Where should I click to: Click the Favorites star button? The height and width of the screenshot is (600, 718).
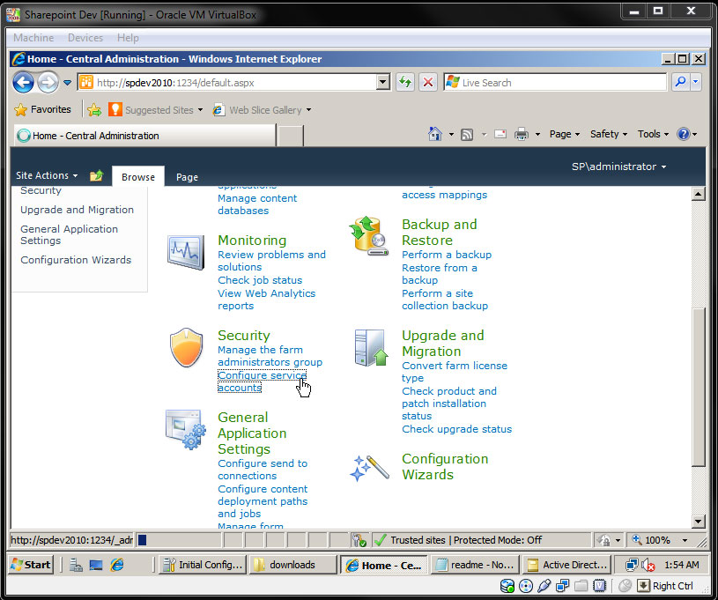42,109
